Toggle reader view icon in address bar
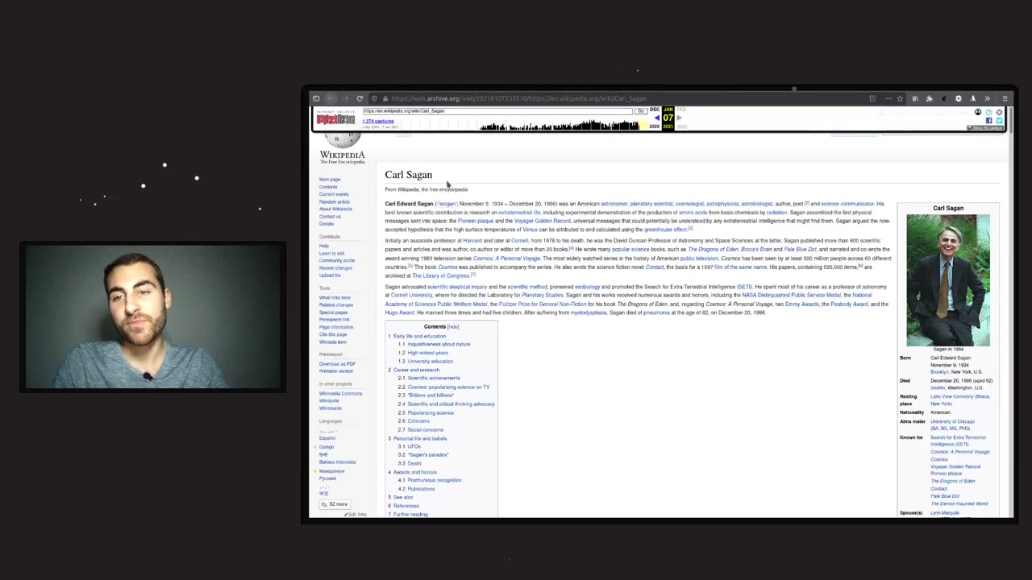 coord(872,98)
